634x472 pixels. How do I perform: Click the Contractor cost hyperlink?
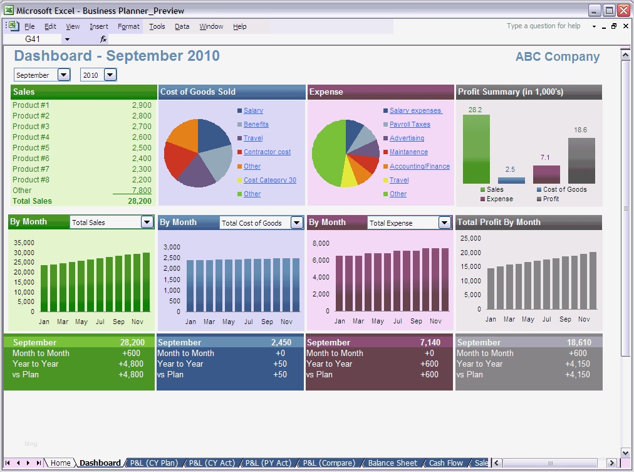tap(267, 152)
